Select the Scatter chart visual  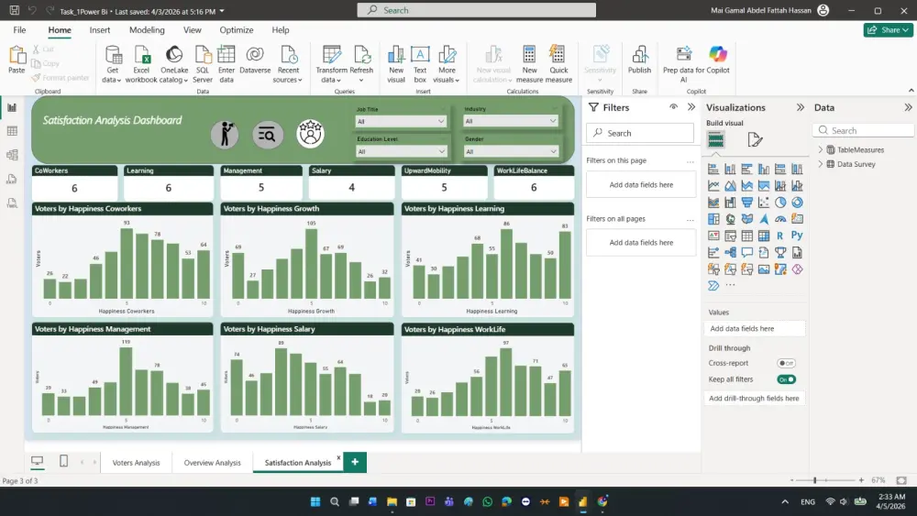tap(764, 203)
